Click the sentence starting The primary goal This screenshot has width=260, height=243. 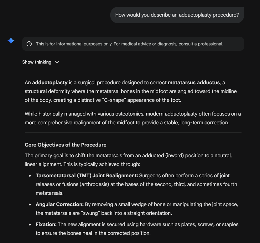pyautogui.click(x=128, y=160)
